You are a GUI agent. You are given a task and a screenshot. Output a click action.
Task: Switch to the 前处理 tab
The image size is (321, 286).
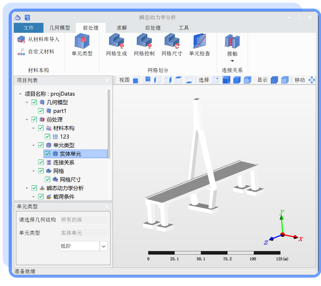click(x=91, y=28)
